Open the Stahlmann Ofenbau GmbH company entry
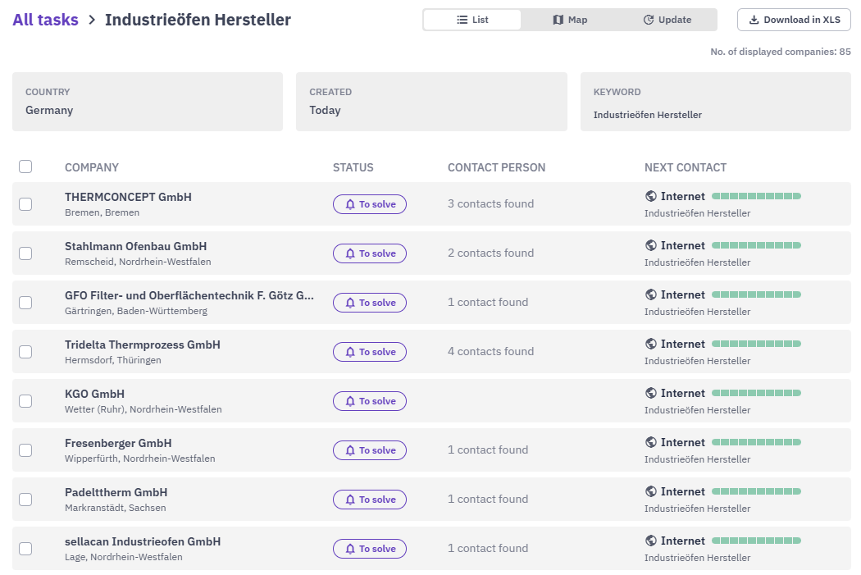Viewport: 861px width, 575px height. tap(135, 247)
